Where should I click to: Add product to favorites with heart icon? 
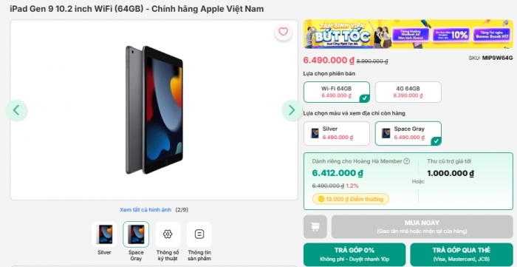tap(283, 32)
